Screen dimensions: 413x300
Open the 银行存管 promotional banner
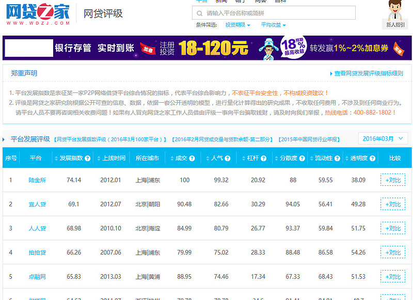207,48
